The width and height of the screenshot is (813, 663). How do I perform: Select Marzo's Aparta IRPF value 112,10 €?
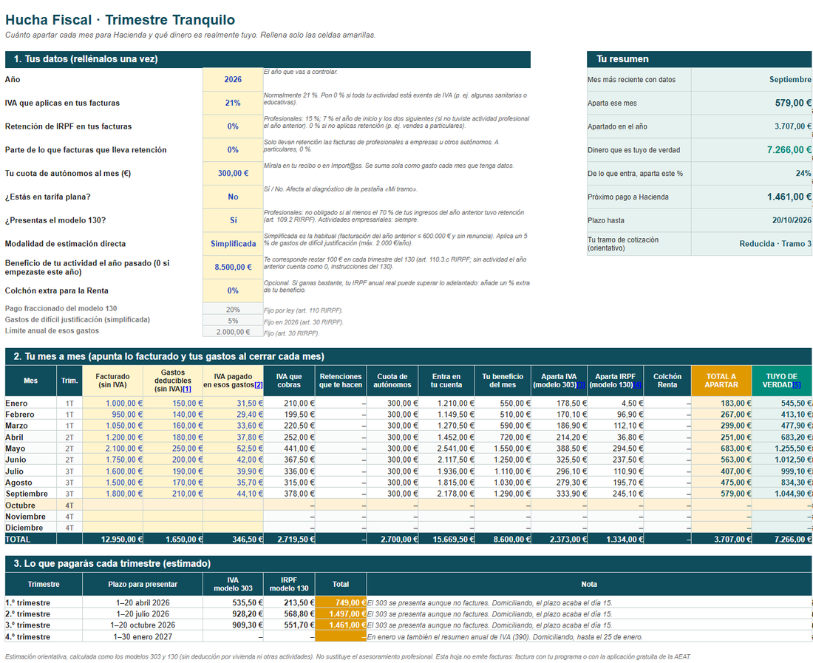pyautogui.click(x=616, y=426)
